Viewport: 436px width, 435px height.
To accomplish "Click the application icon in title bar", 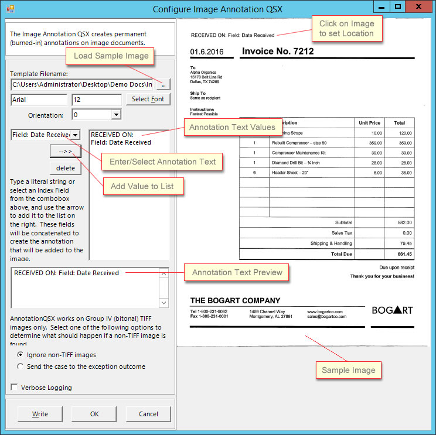I will coord(11,9).
